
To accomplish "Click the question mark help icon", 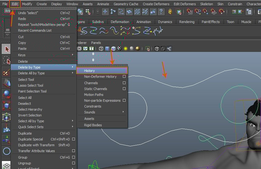I will click(x=161, y=12).
